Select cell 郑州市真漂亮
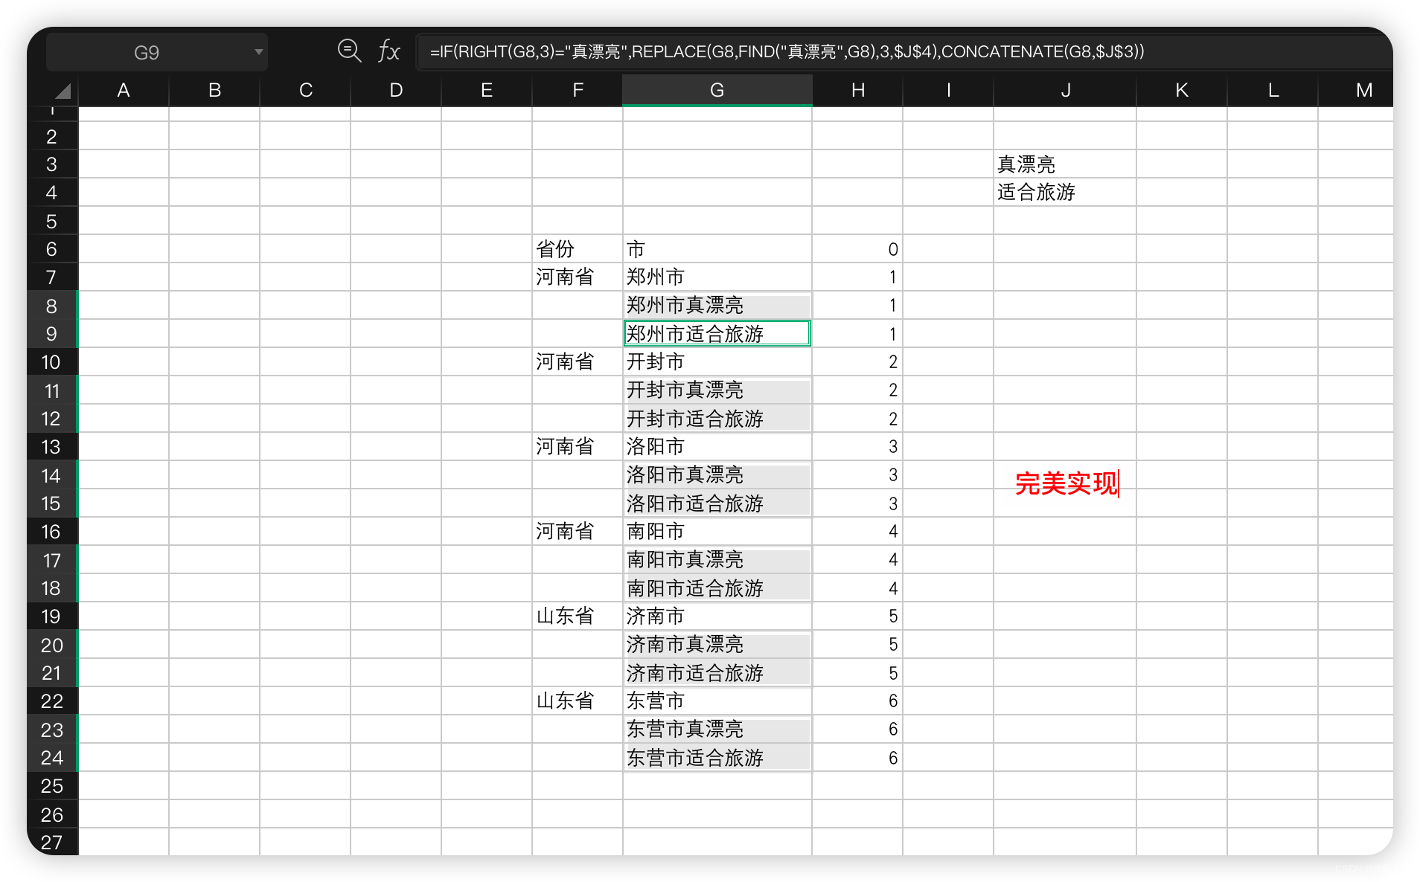This screenshot has width=1420, height=882. (717, 306)
